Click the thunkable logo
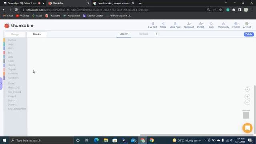Viewport: 256px width, 144px height. pyautogui.click(x=19, y=26)
